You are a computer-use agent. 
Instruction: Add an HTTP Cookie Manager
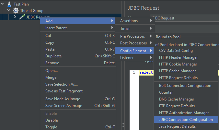(186, 64)
